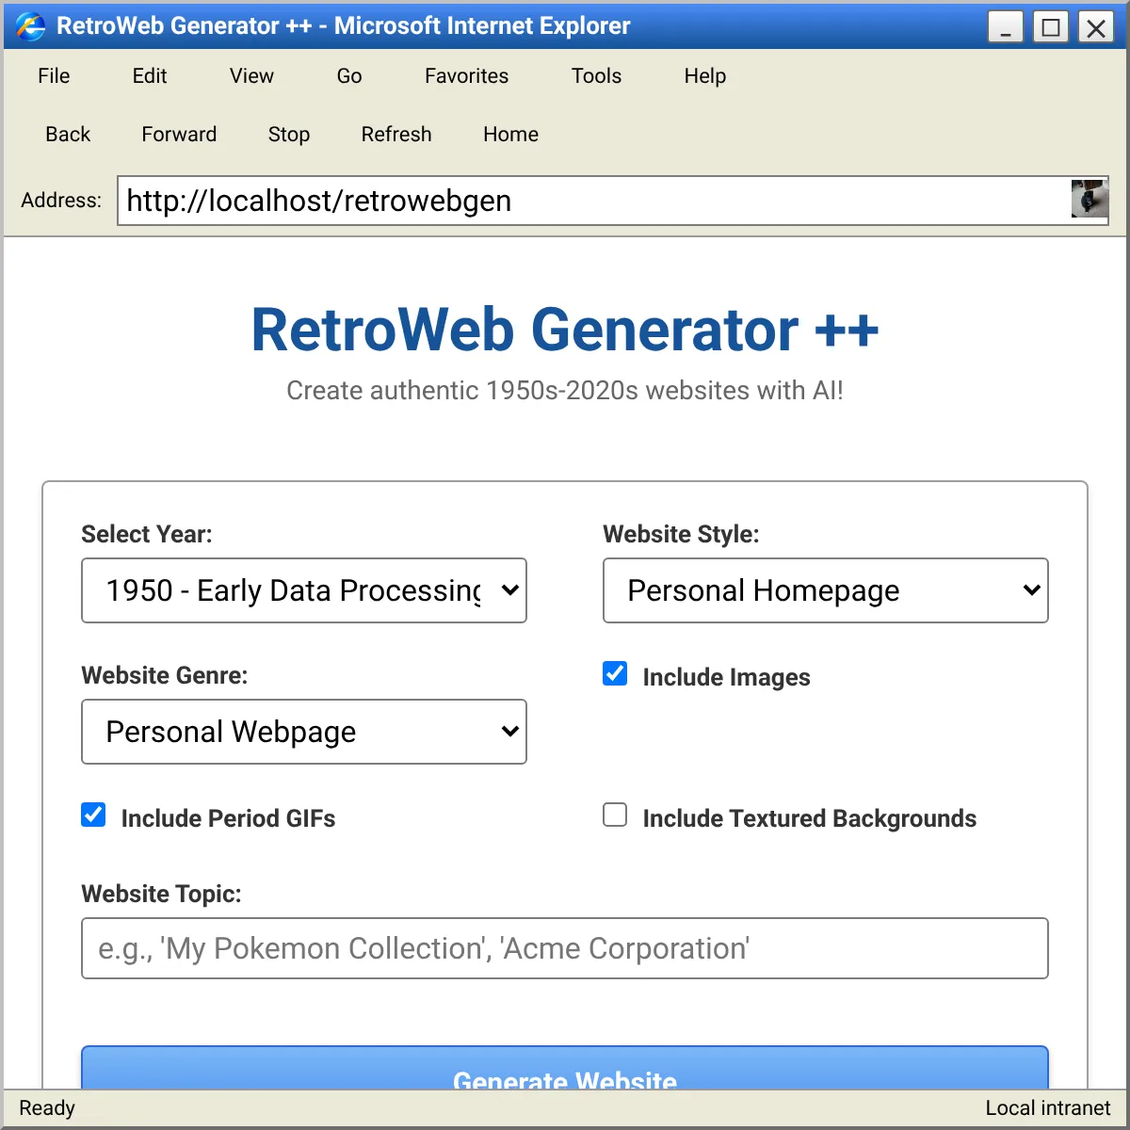Click the RetroWeb Generator ++ heading
The height and width of the screenshot is (1130, 1130).
pos(565,331)
